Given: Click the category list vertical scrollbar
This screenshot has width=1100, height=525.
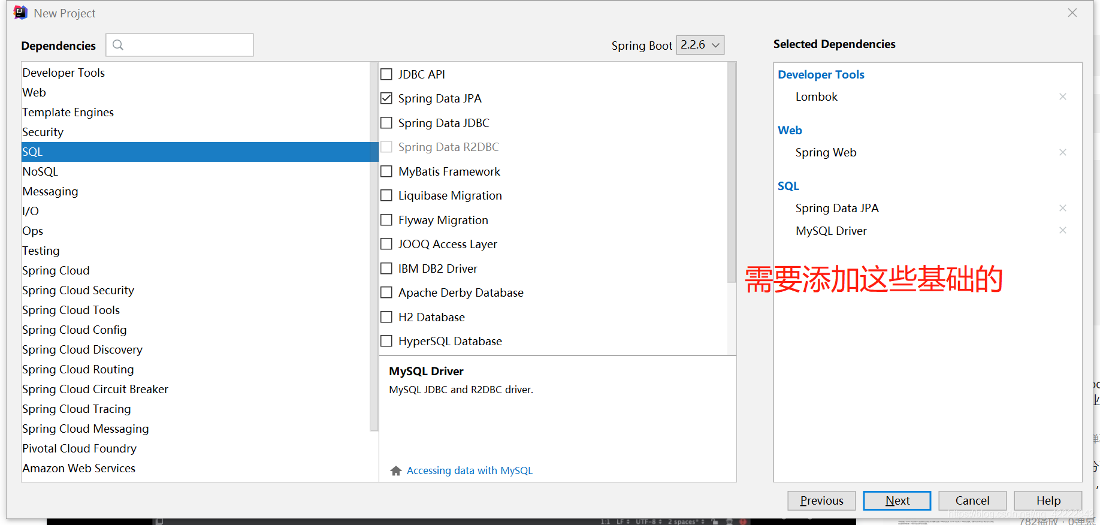Looking at the screenshot, I should click(374, 247).
